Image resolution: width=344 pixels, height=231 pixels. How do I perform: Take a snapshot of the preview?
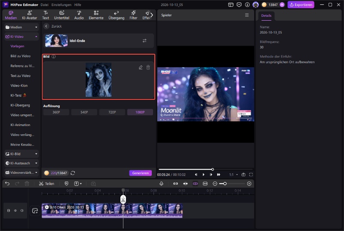tap(243, 175)
